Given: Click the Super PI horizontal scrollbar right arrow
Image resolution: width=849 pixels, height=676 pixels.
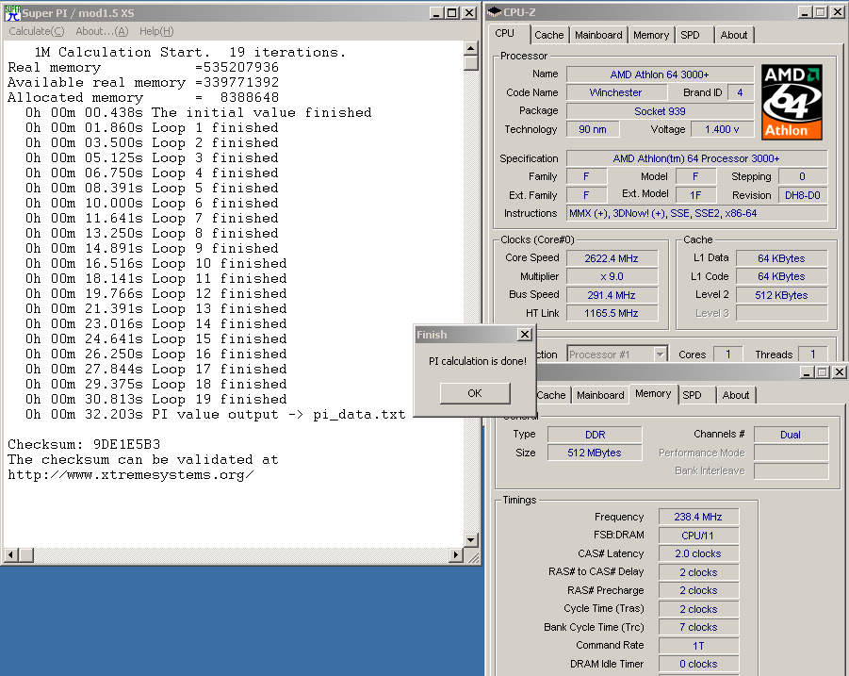Looking at the screenshot, I should [x=456, y=554].
